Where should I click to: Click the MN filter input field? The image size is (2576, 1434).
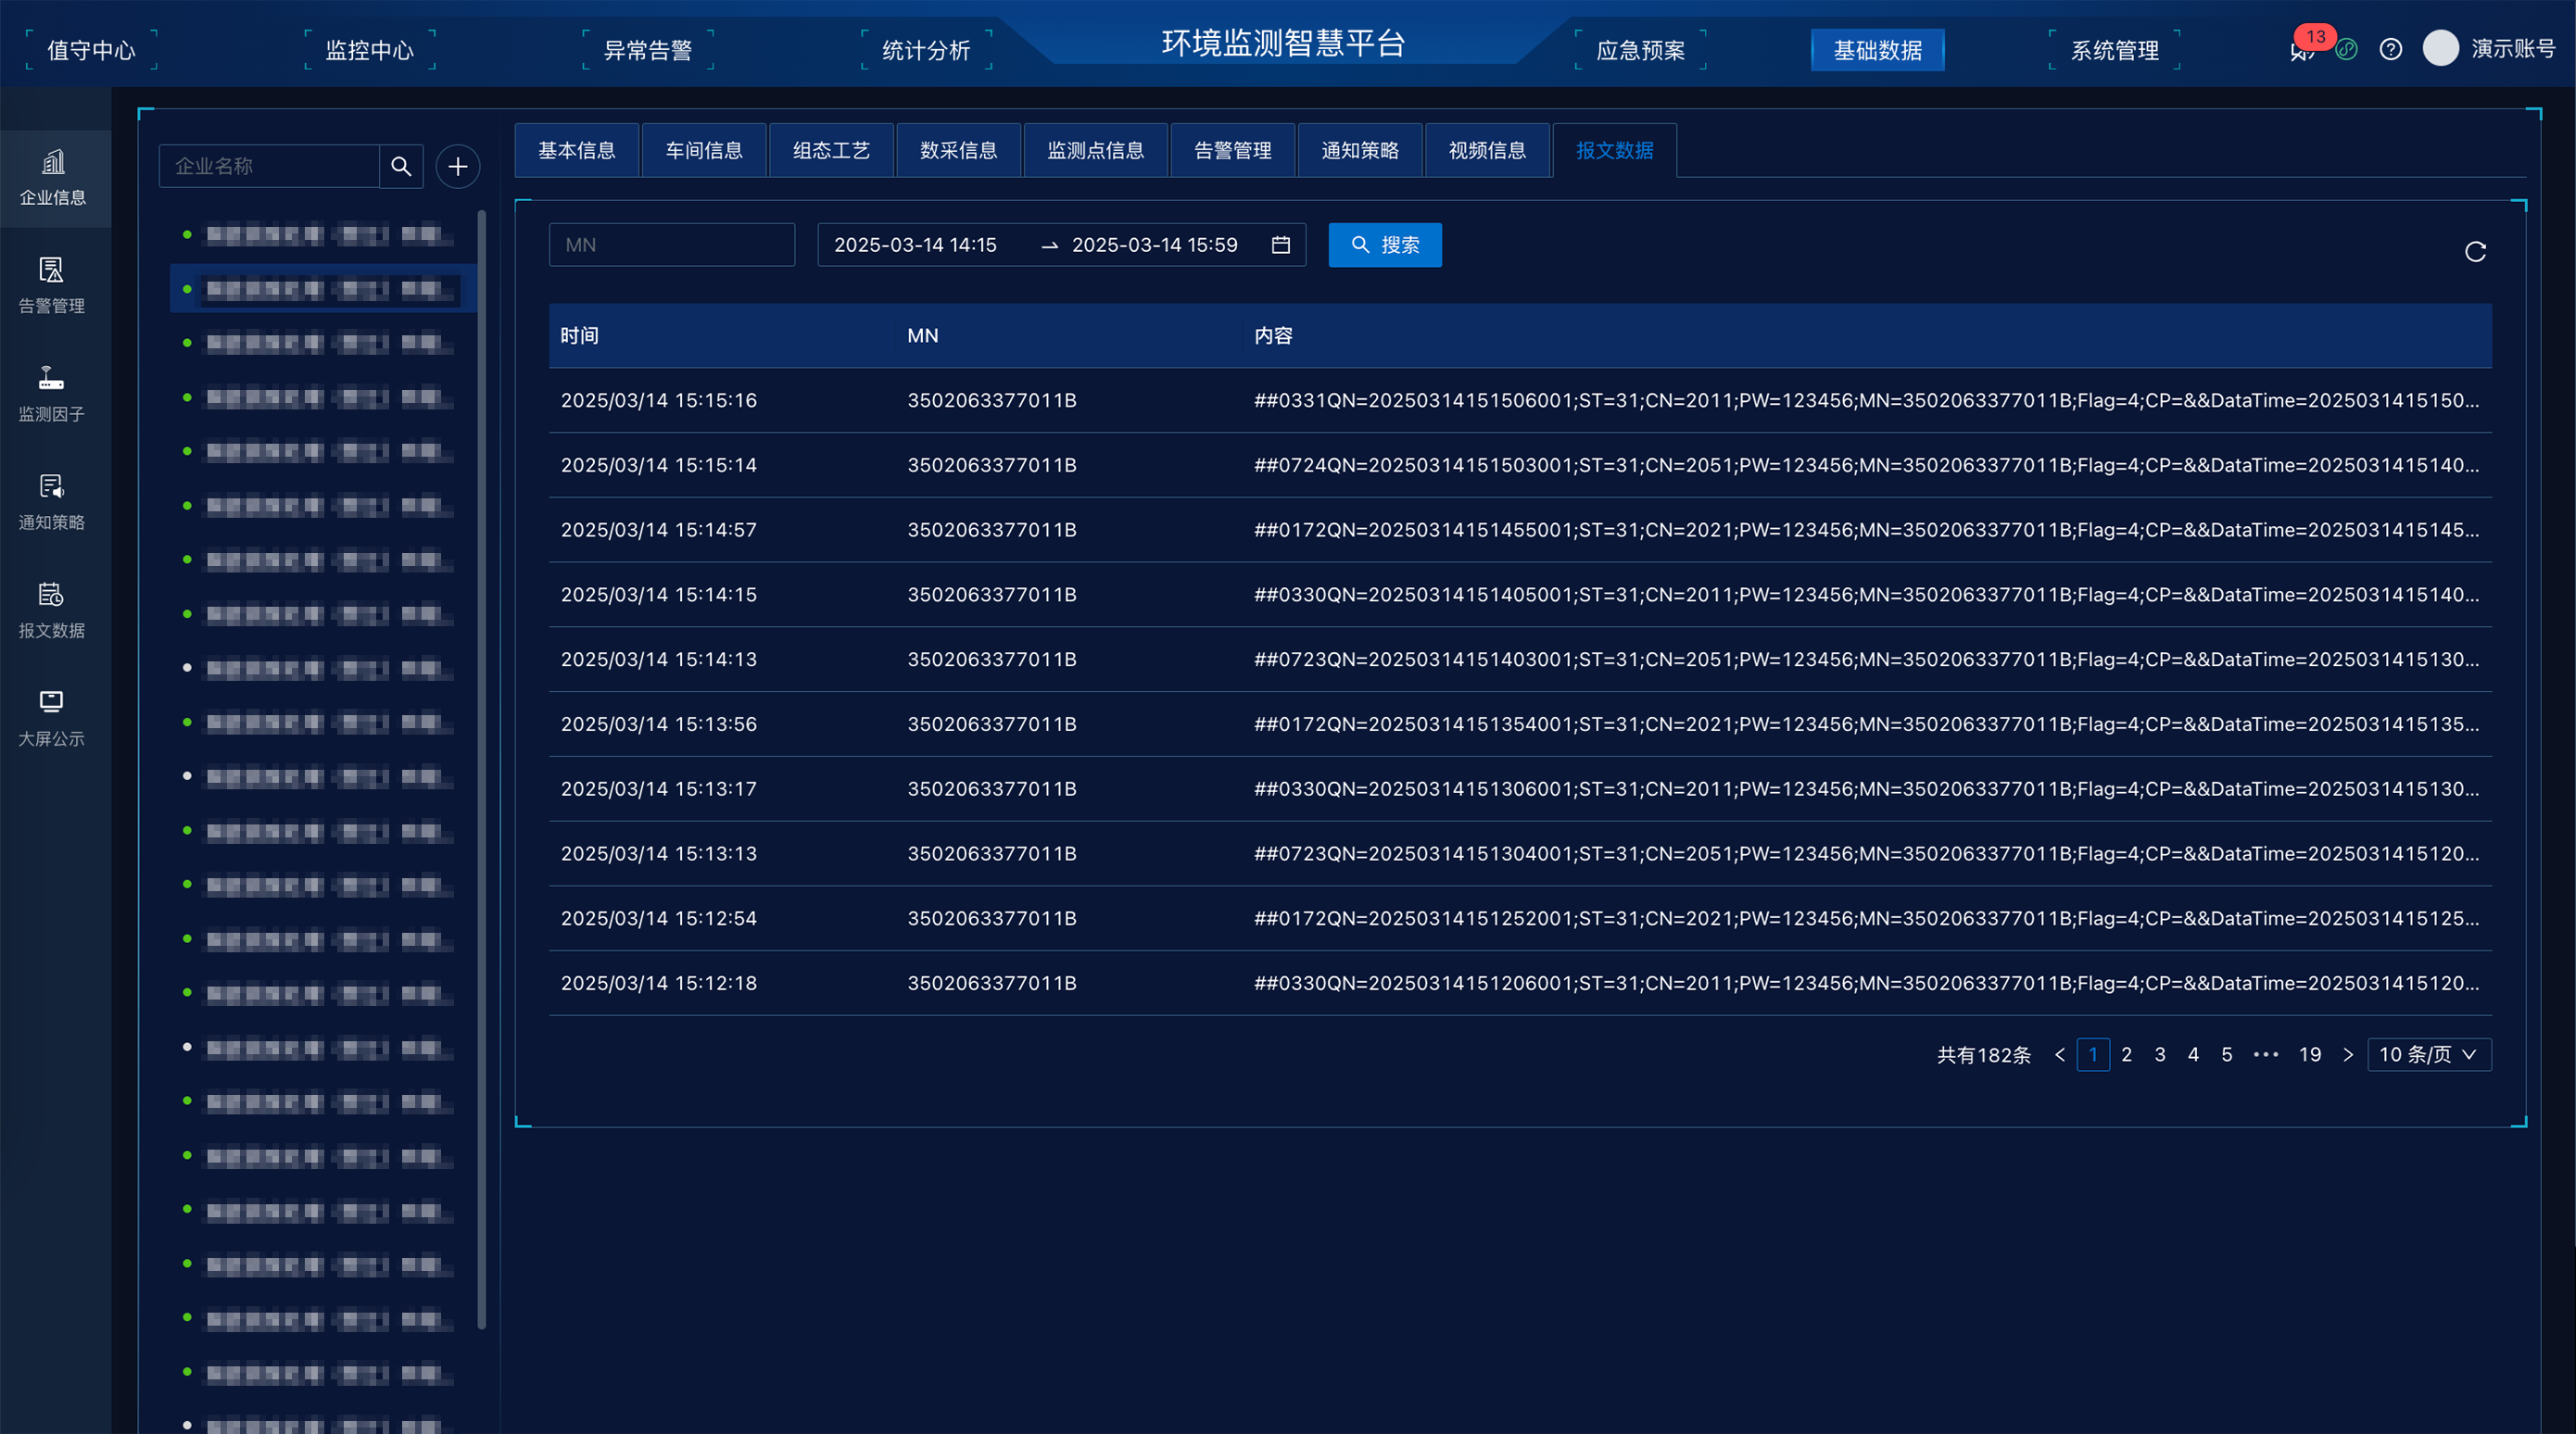coord(671,245)
